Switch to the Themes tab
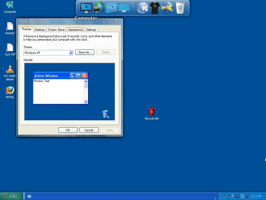This screenshot has height=200, width=266. (x=26, y=29)
